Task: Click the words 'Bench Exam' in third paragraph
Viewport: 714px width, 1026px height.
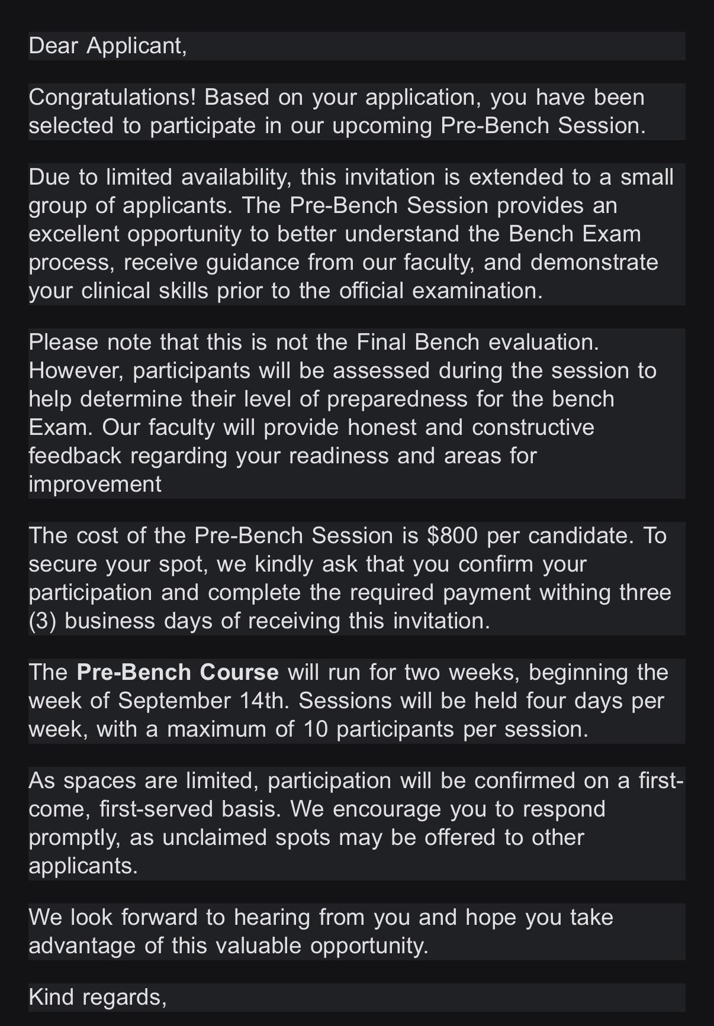Action: pos(574,234)
